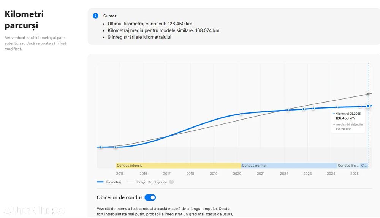Viewport: 380px width, 218px height.
Task: Click the gray usual-records dot on the dashed line
Action: (368, 94)
